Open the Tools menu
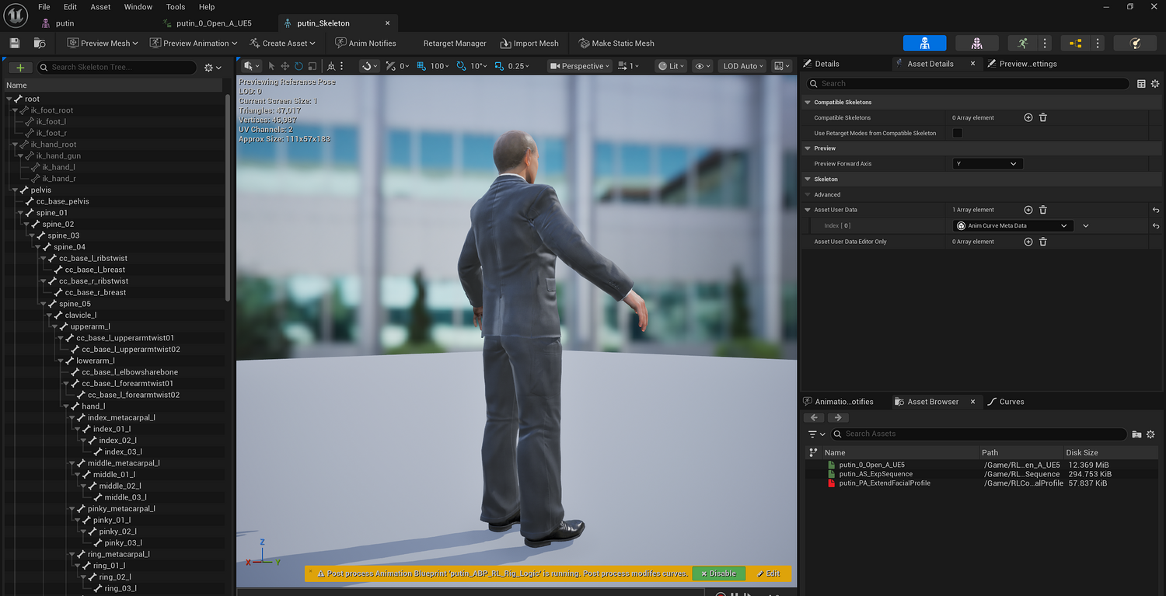Viewport: 1166px width, 596px height. [x=176, y=7]
